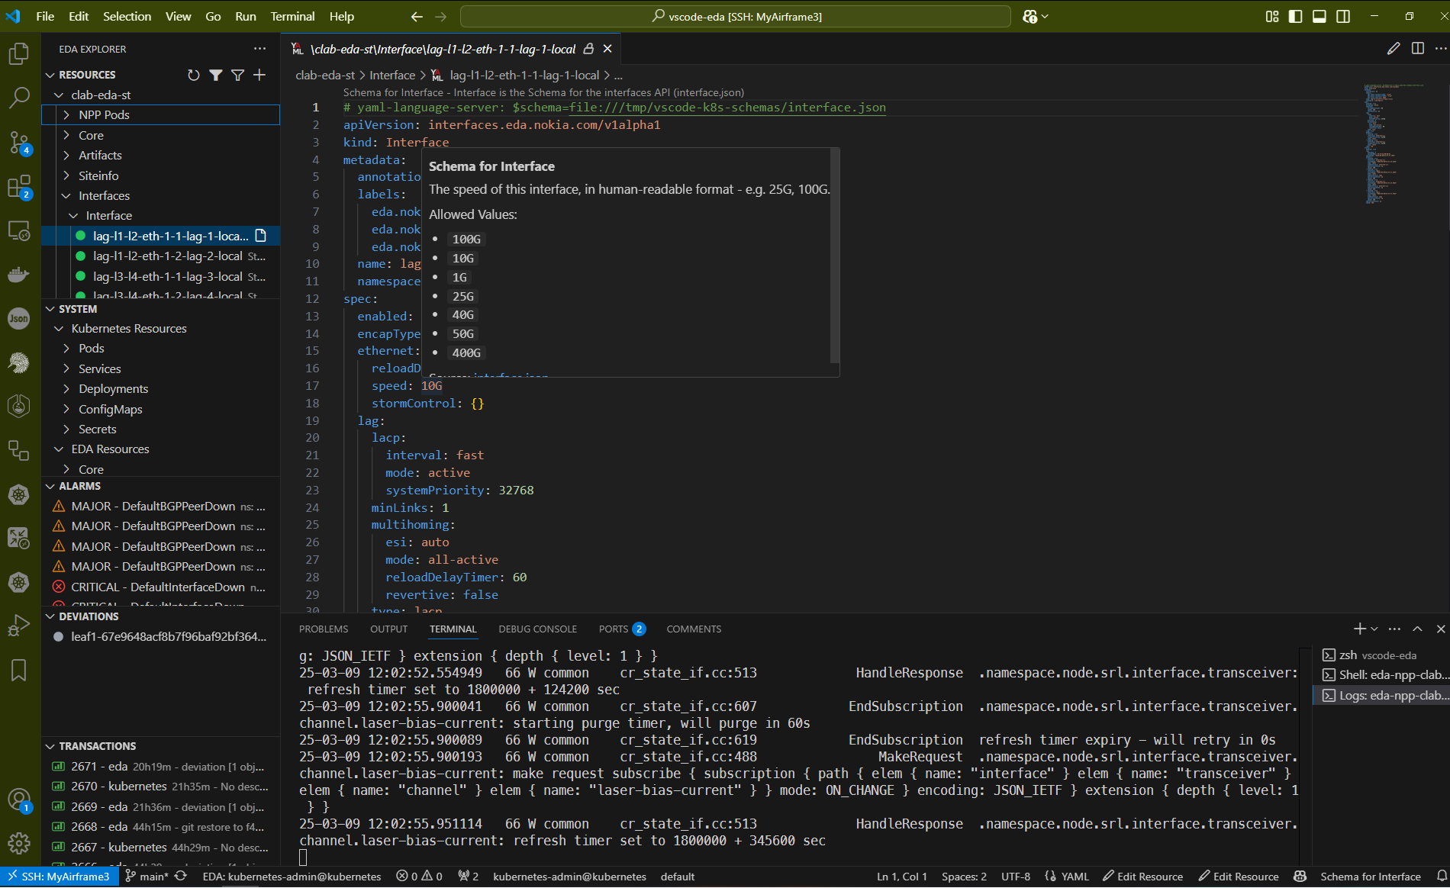Open Source Control view with badge 4
The image size is (1450, 888).
[19, 142]
